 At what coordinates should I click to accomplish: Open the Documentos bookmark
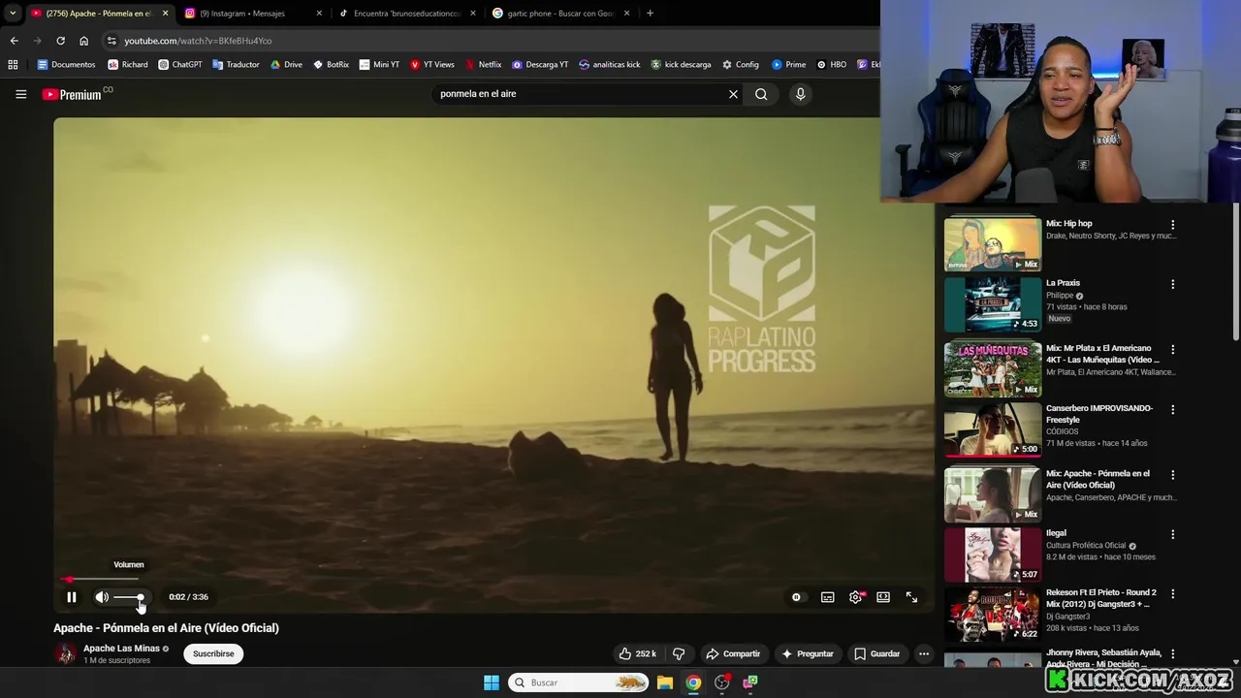(66, 65)
